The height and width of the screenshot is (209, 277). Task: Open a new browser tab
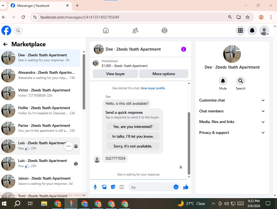pyautogui.click(x=77, y=5)
